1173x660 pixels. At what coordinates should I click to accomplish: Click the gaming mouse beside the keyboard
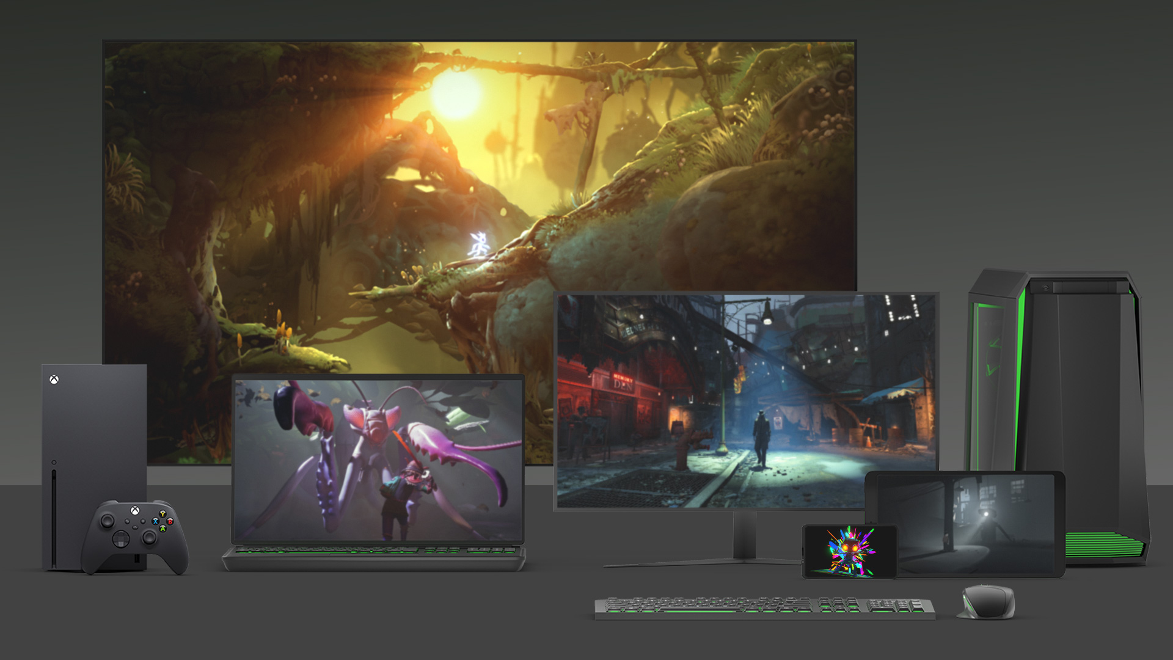(988, 603)
